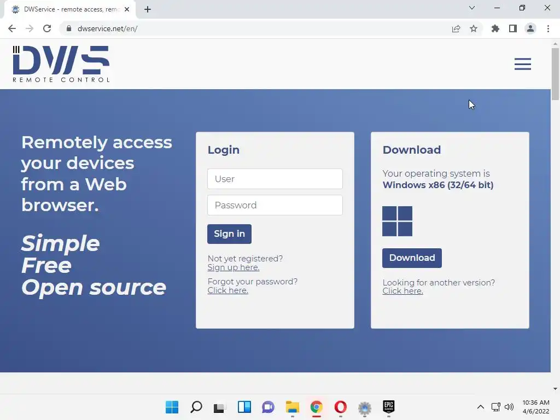Click the address bar URL
560x420 pixels.
[108, 28]
